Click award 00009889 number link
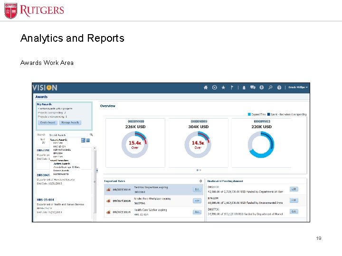 [199, 121]
